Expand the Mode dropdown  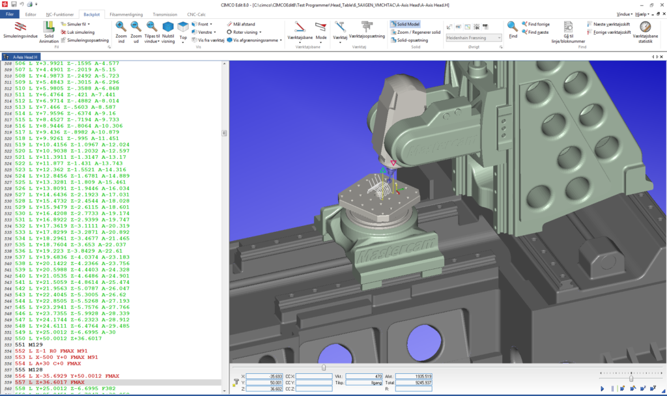[321, 33]
